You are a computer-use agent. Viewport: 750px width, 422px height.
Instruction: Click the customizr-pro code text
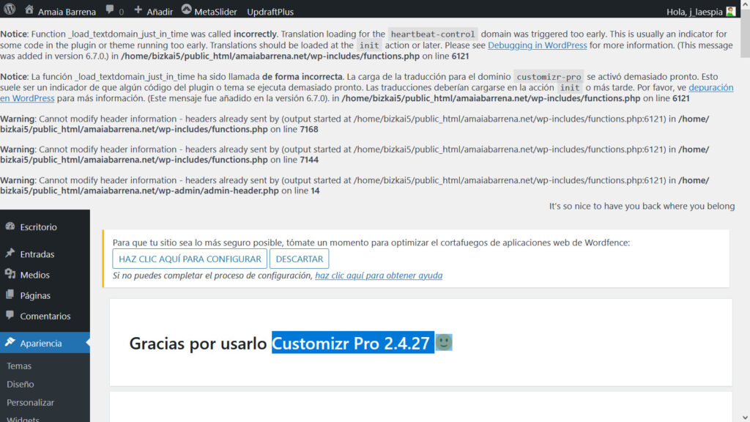click(549, 76)
